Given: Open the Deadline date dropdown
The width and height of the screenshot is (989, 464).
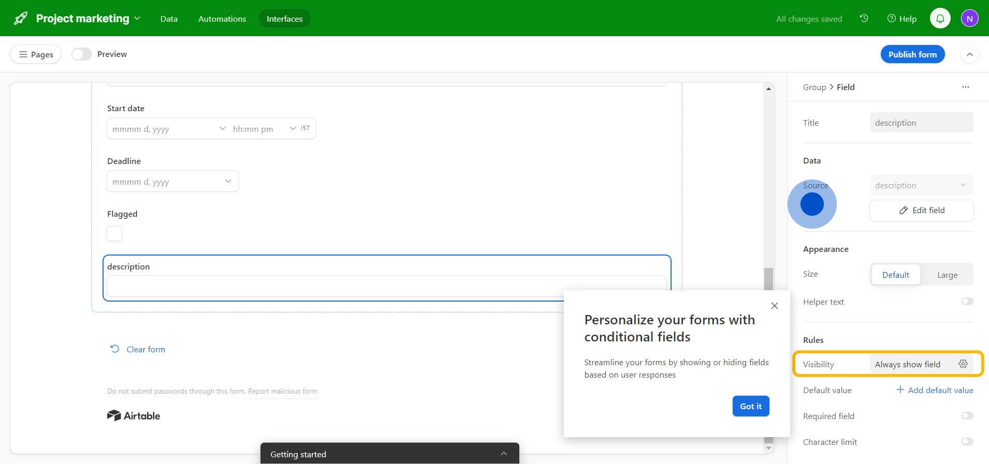Looking at the screenshot, I should (172, 182).
